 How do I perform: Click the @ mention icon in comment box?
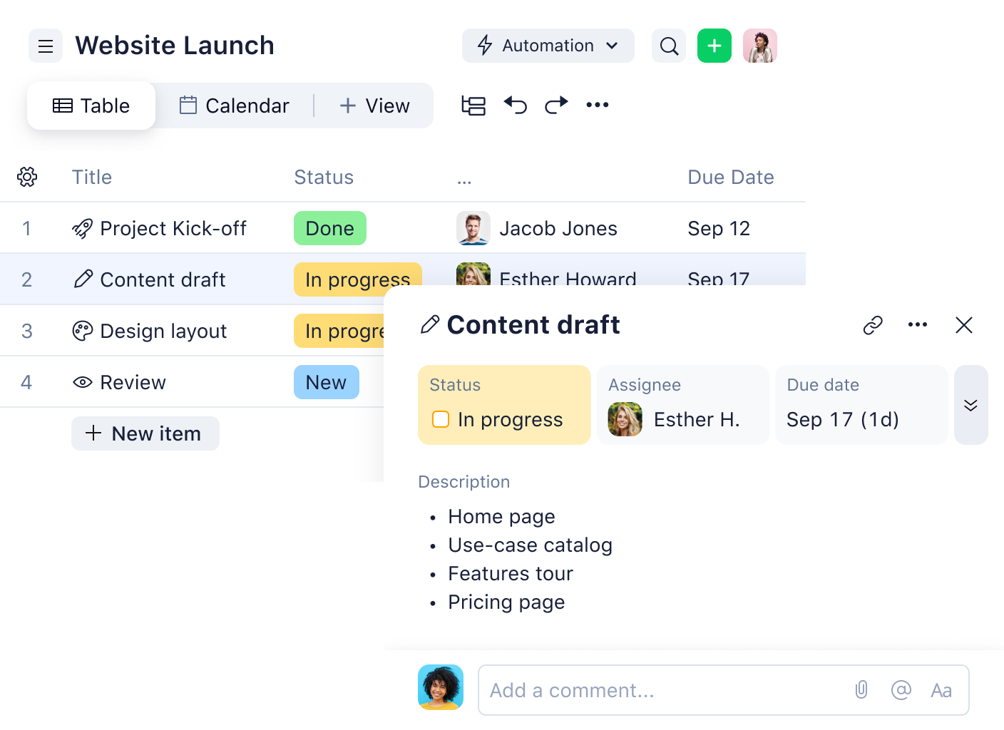click(901, 690)
